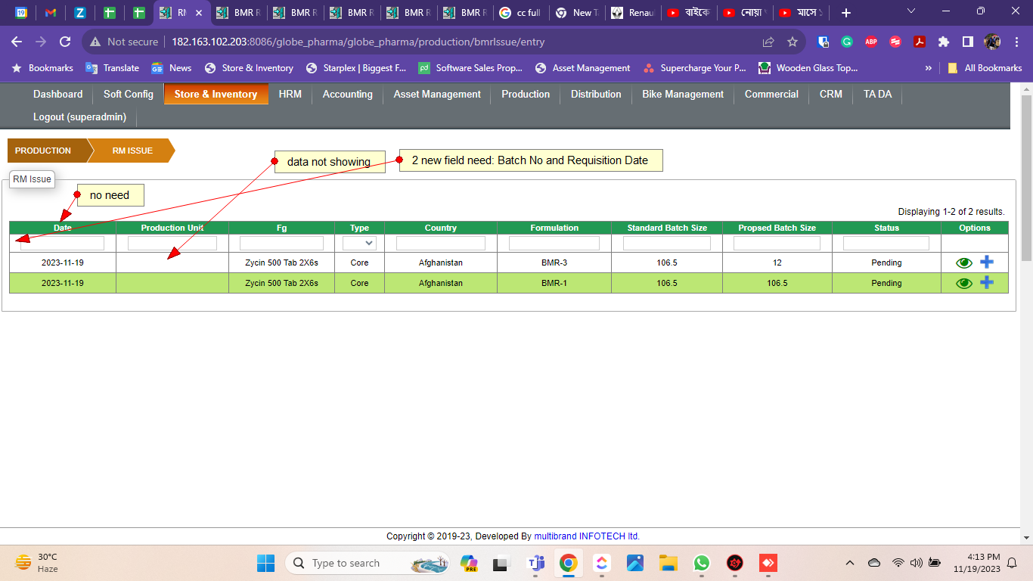Click the Formulation filter input field
This screenshot has width=1033, height=581.
(554, 243)
